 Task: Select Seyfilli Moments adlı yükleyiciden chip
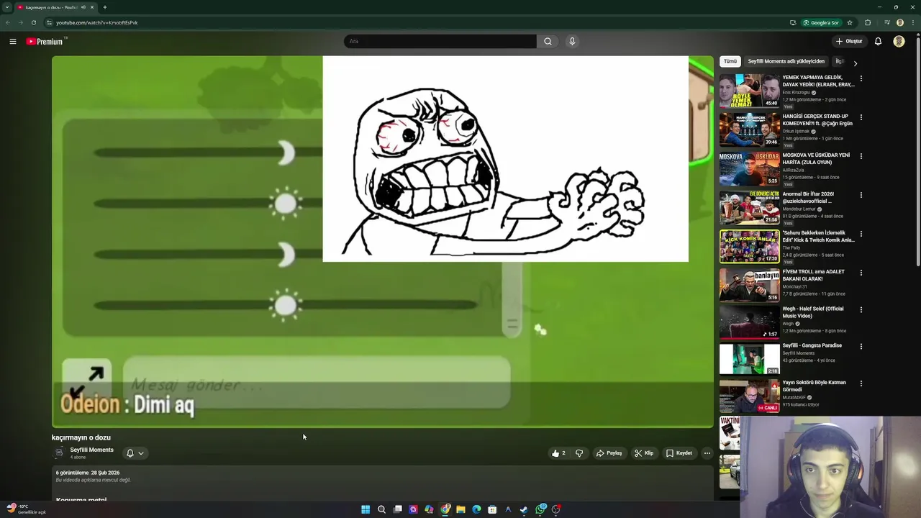(786, 62)
